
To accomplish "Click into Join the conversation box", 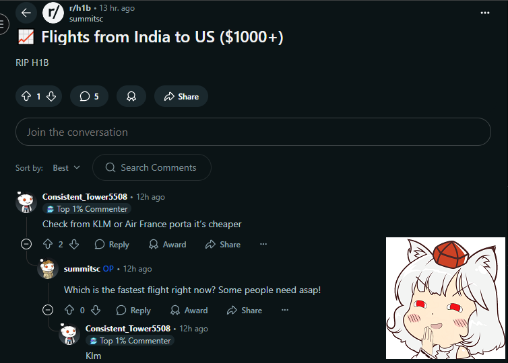I will pyautogui.click(x=253, y=132).
